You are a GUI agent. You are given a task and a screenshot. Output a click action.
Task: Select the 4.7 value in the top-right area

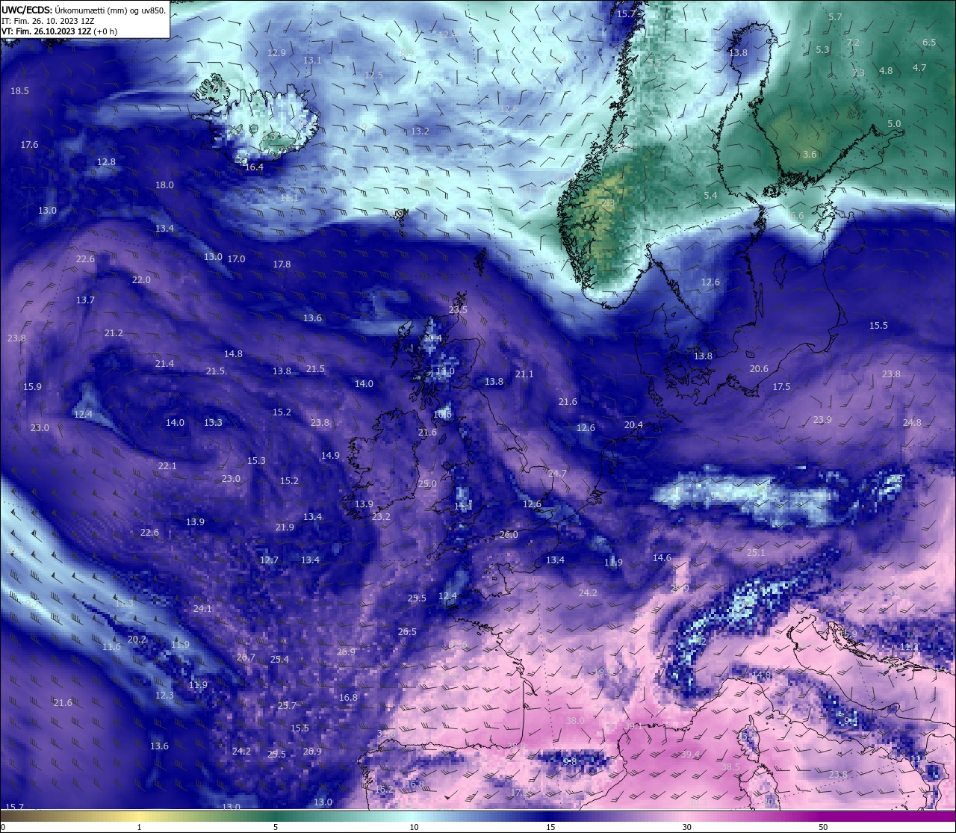point(919,68)
